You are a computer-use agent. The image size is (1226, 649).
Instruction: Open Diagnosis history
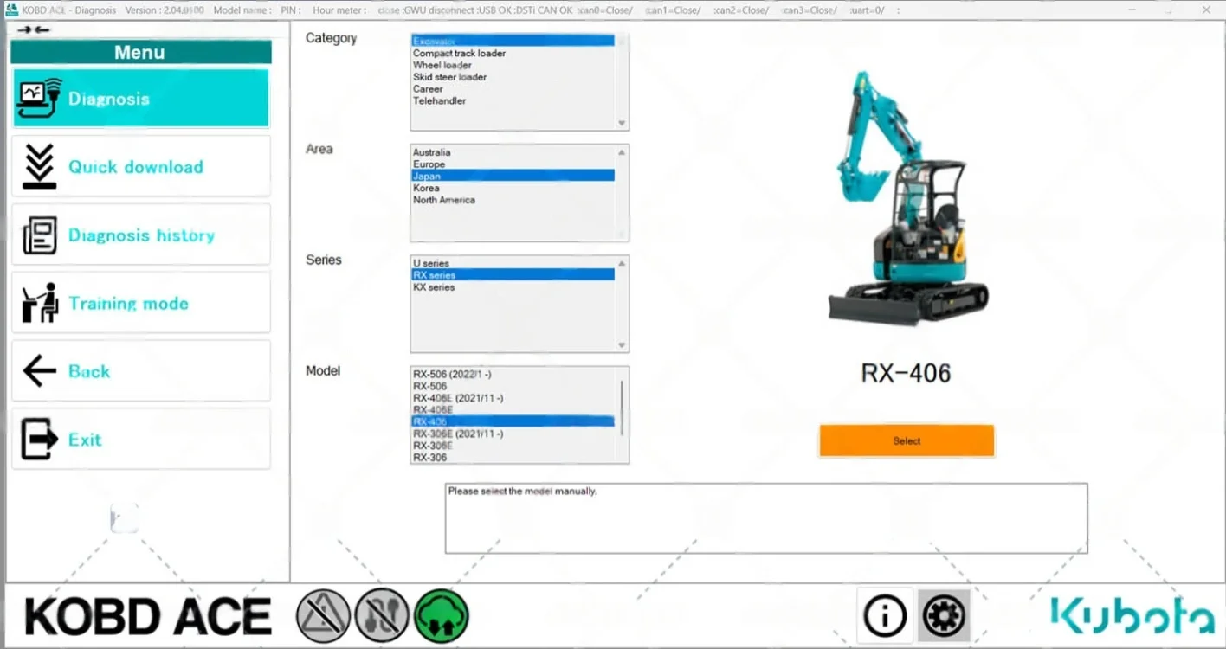pos(38,234)
